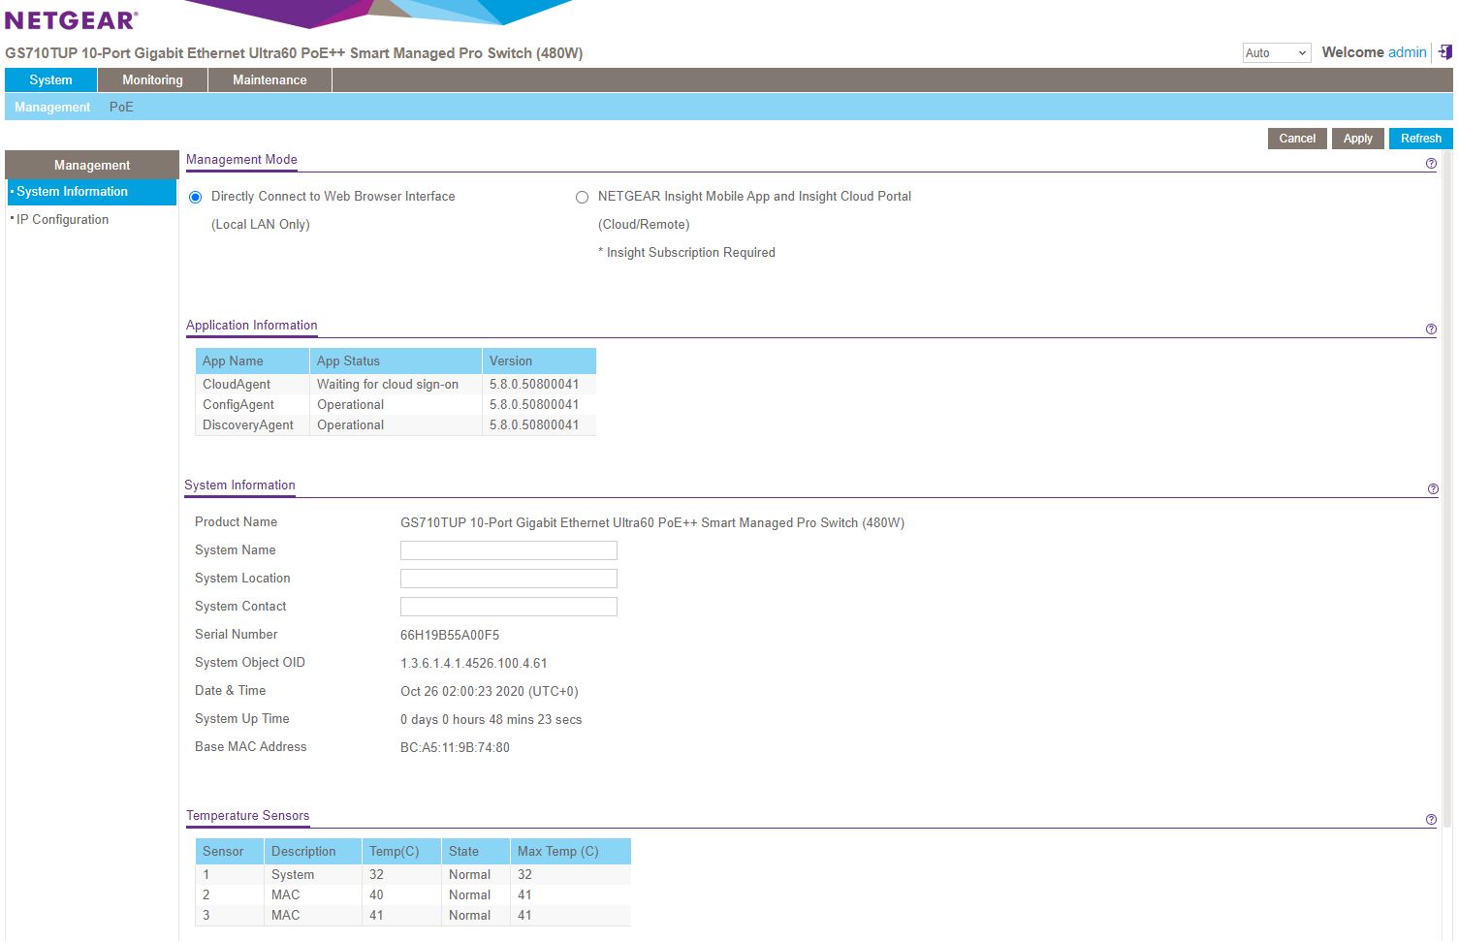Image resolution: width=1459 pixels, height=941 pixels.
Task: Open help for System Information section
Action: point(1433,489)
